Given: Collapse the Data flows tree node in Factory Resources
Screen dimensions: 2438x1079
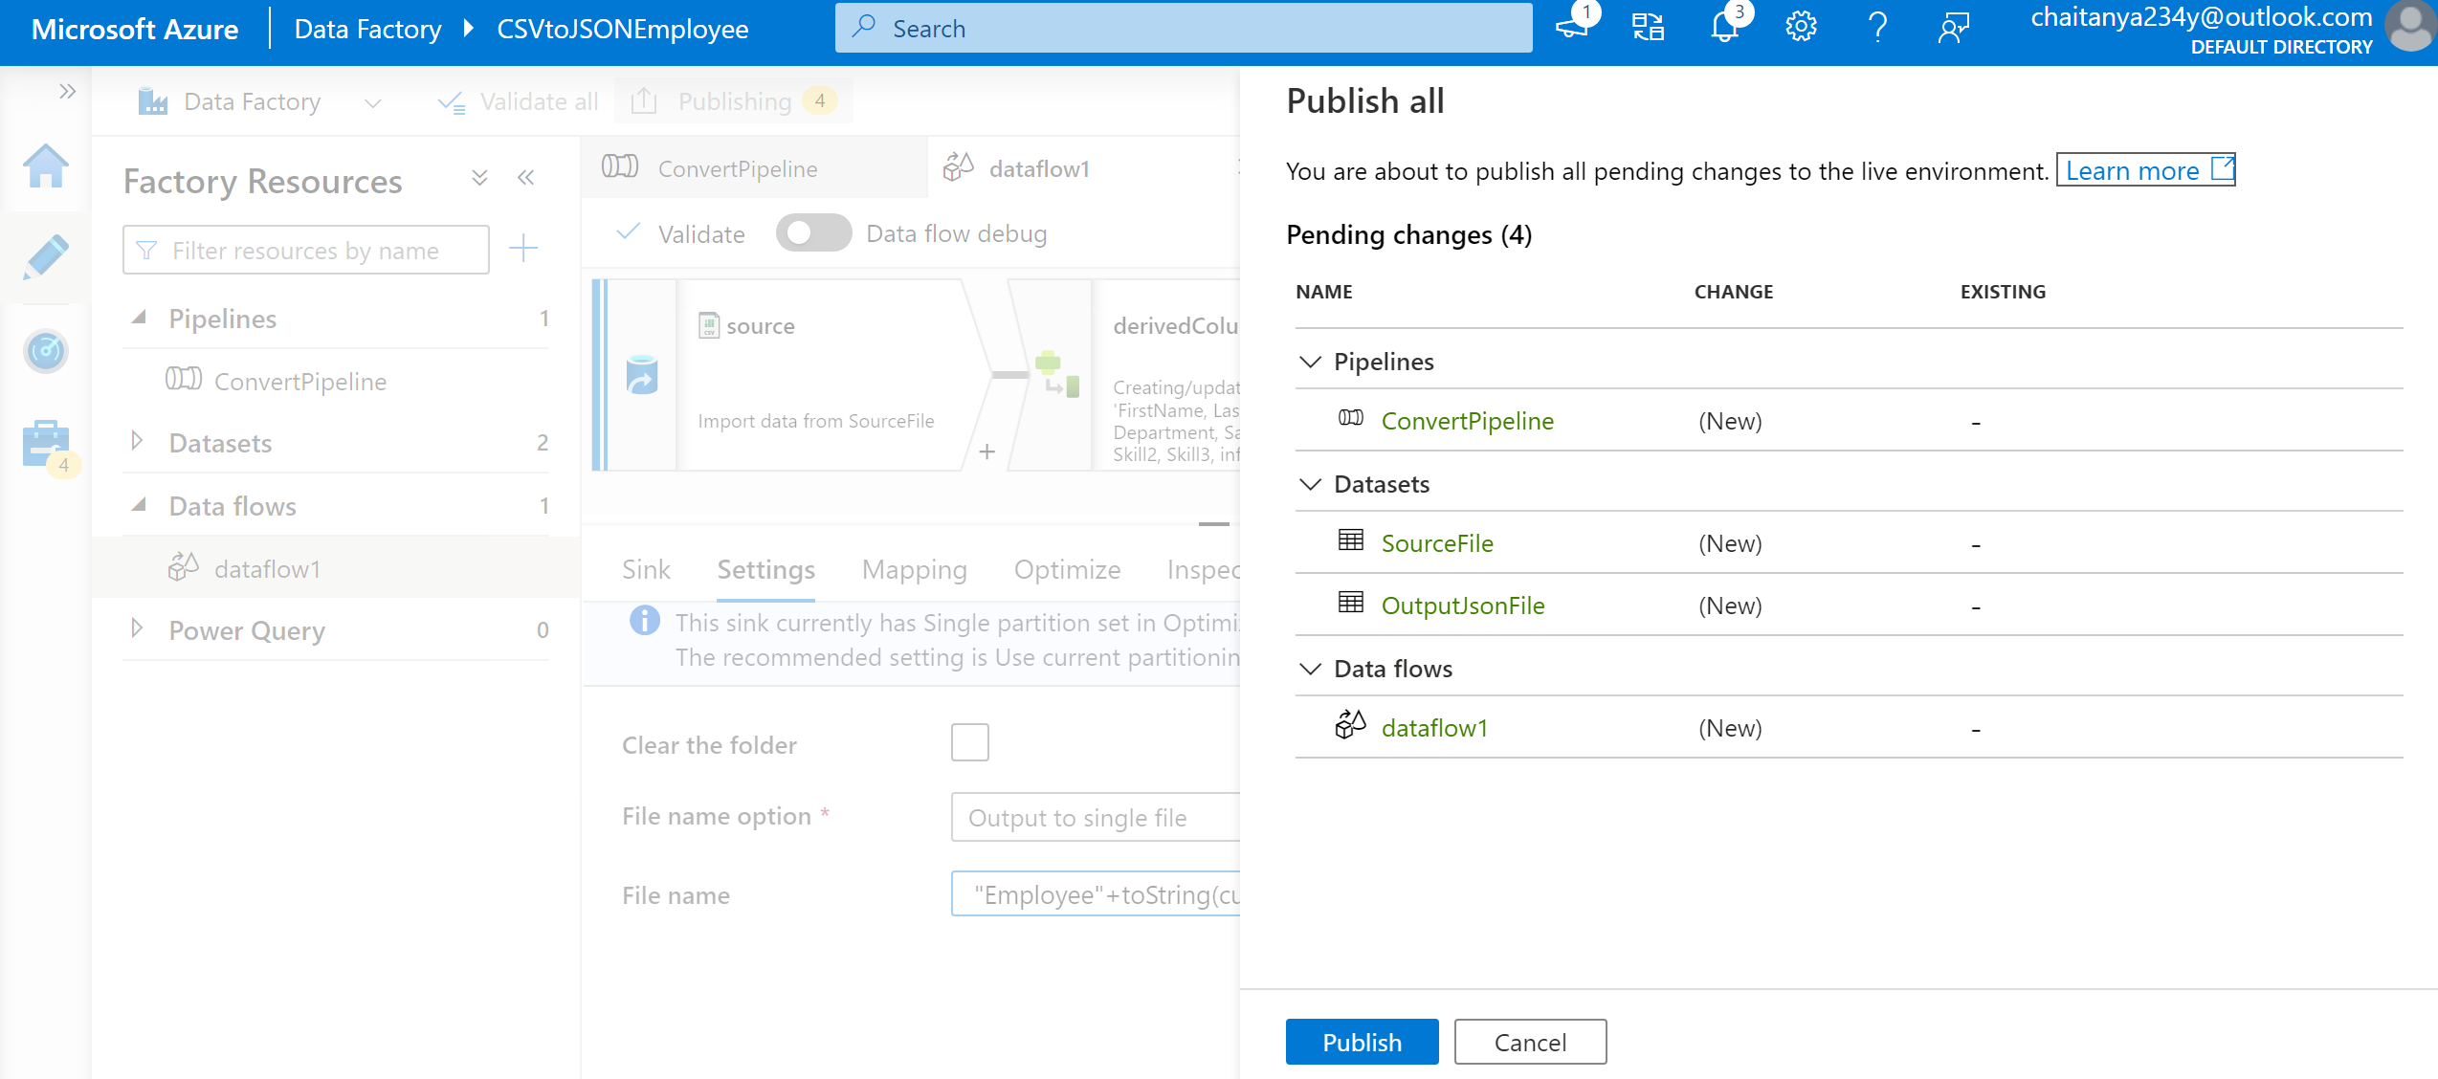Looking at the screenshot, I should pos(139,504).
